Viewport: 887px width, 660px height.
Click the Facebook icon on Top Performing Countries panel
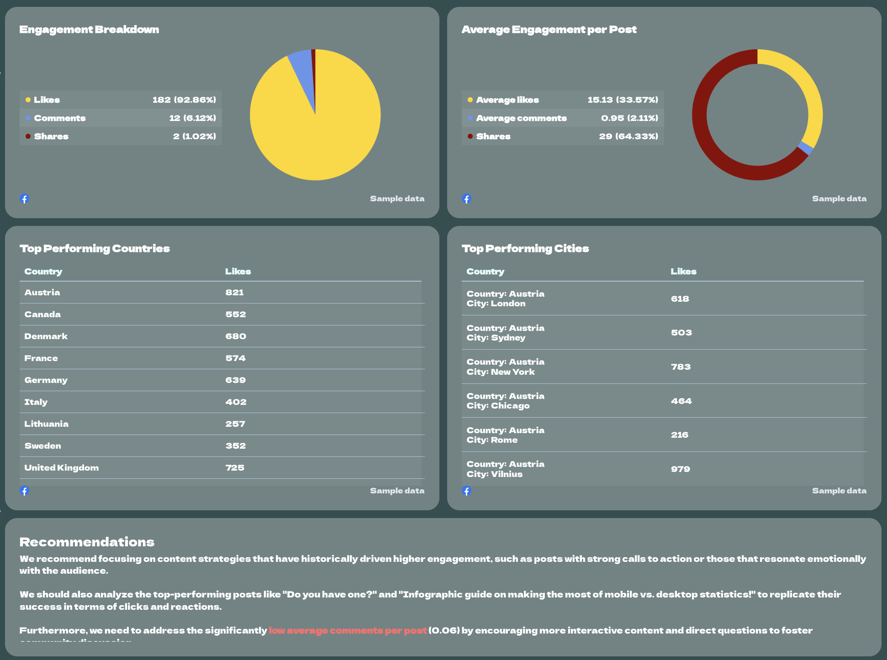tap(25, 491)
